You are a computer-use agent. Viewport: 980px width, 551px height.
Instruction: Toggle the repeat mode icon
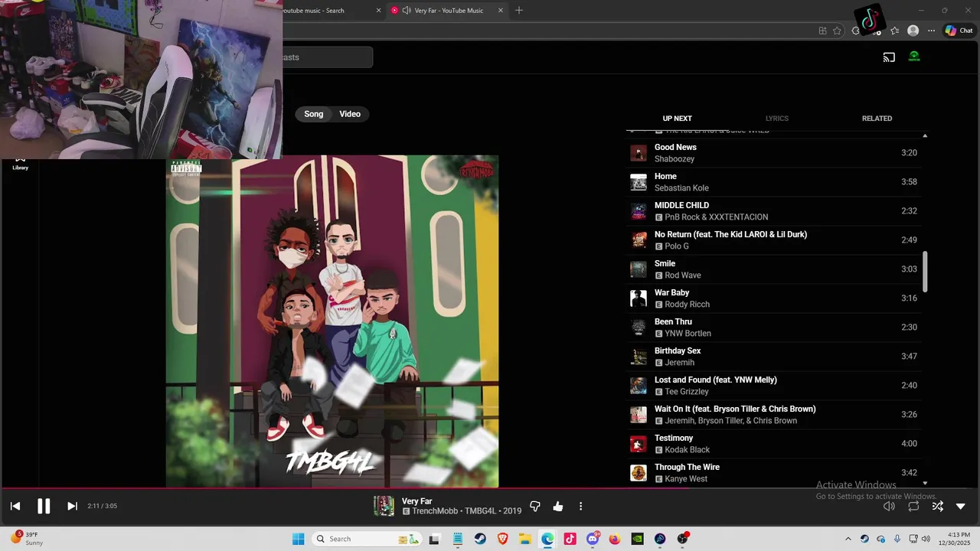(x=913, y=506)
